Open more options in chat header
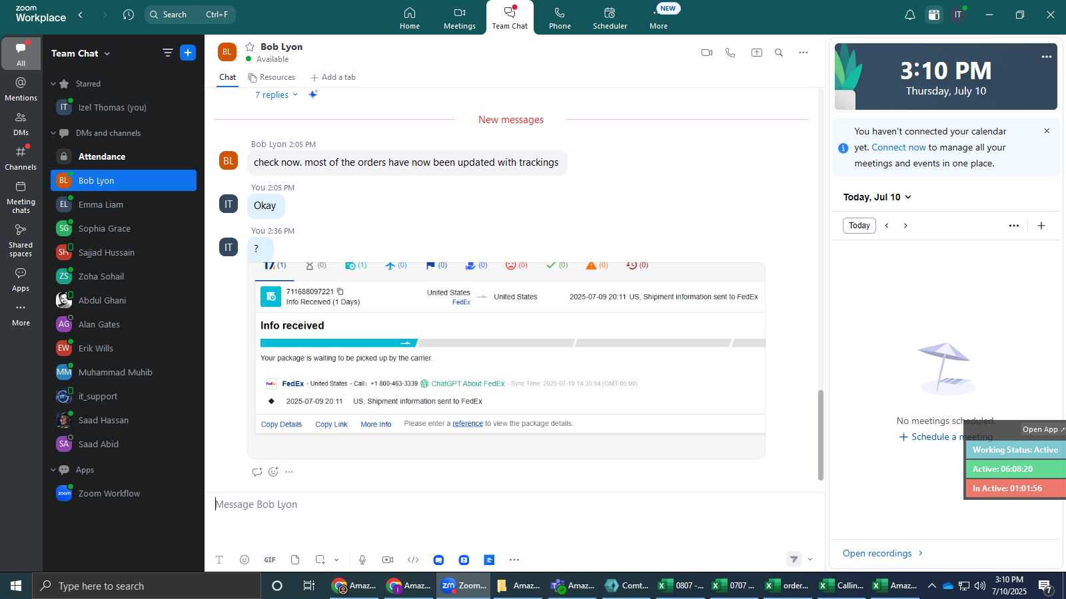 point(803,53)
